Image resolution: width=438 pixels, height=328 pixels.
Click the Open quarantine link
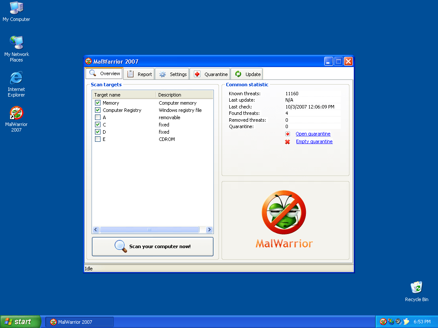coord(313,134)
